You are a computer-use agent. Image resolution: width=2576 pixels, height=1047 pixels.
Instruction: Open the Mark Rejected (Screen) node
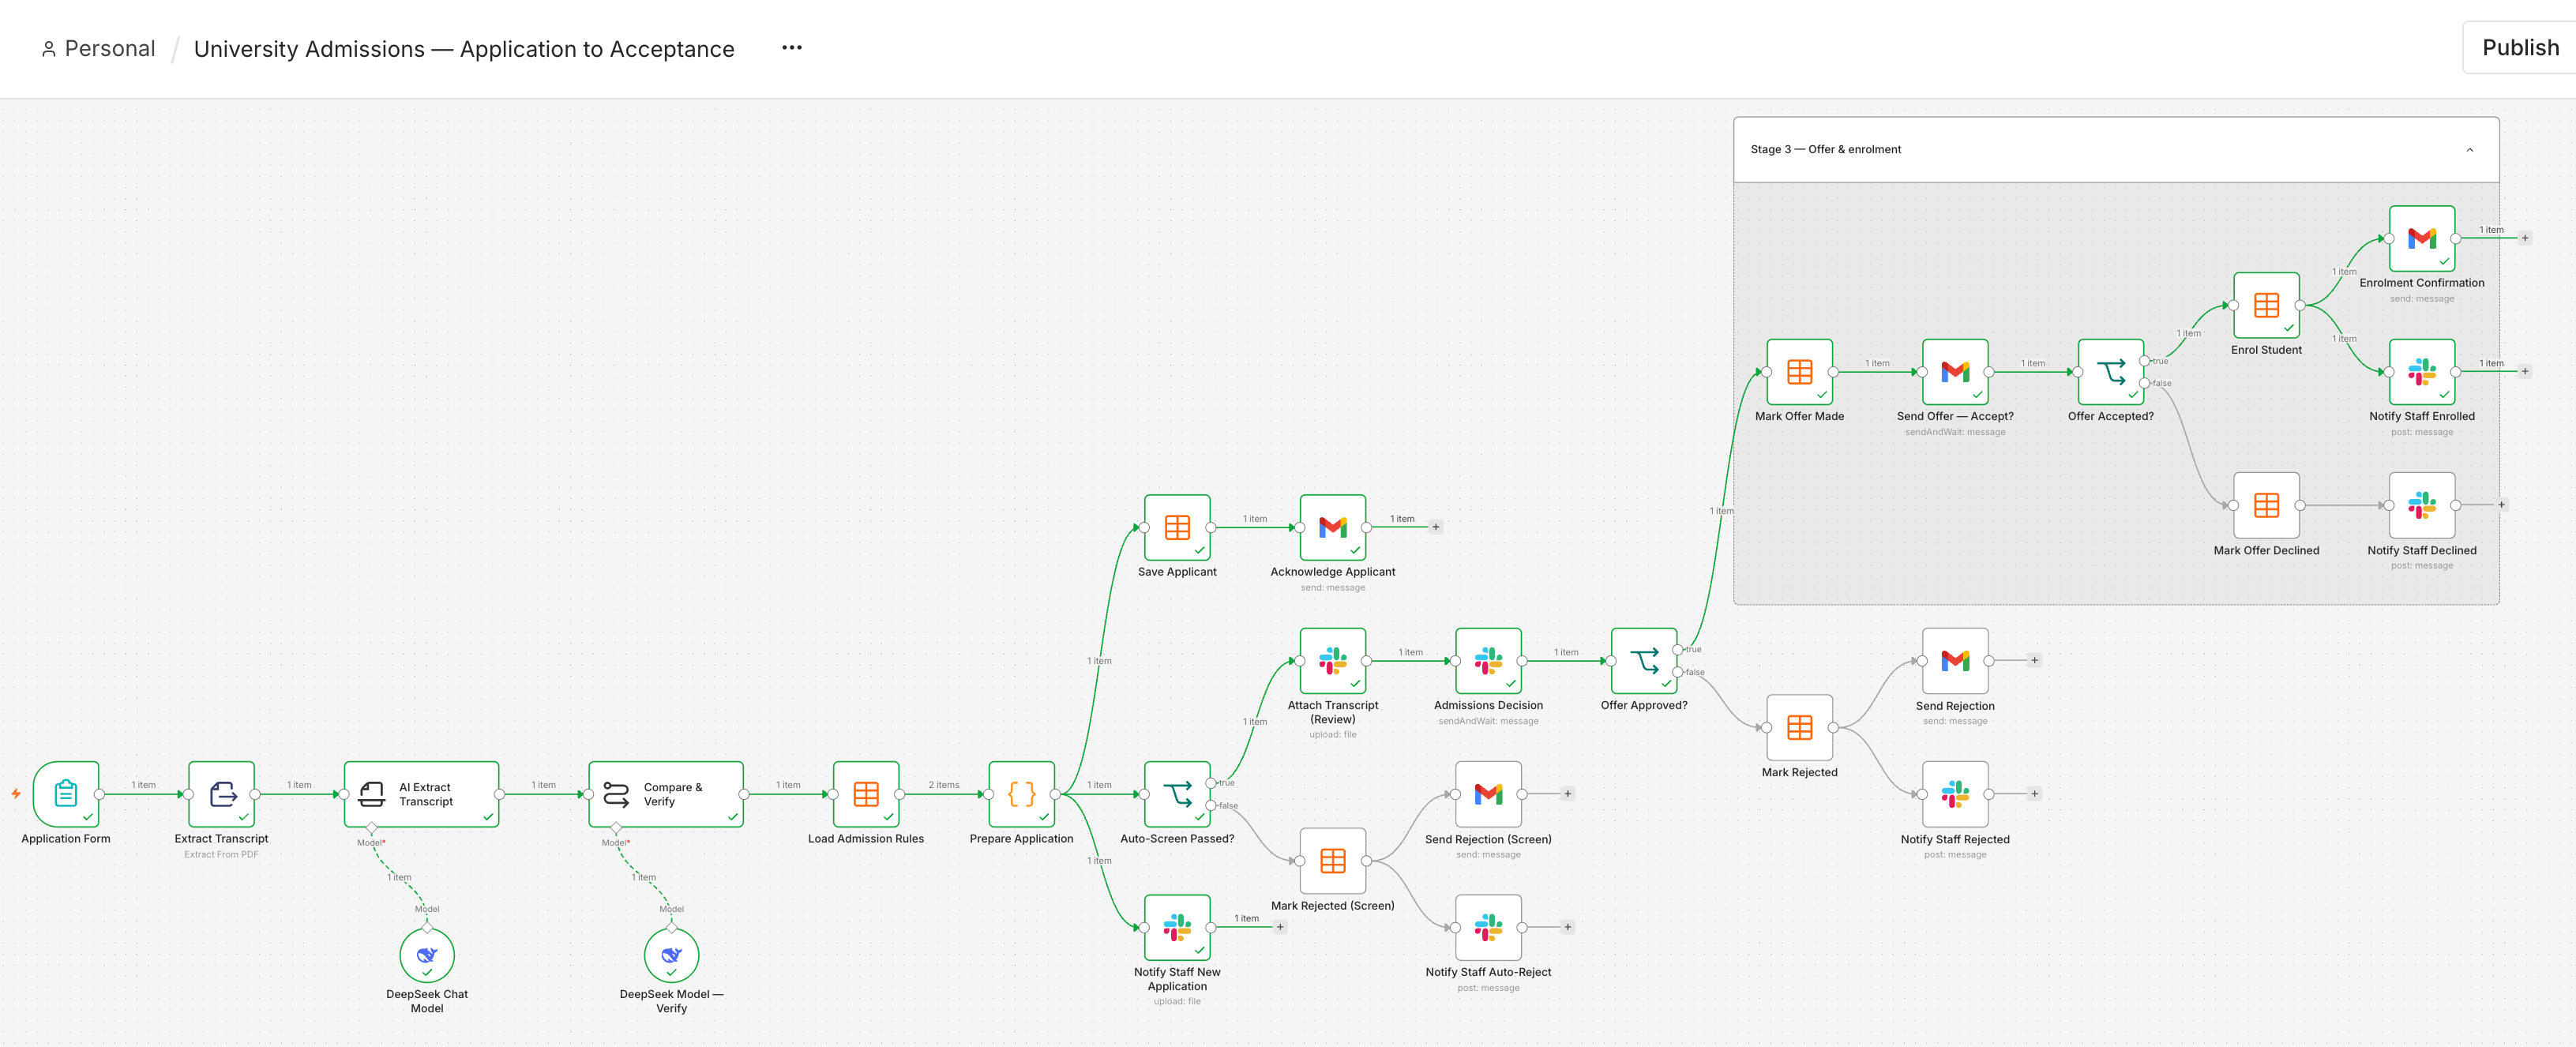(1333, 861)
